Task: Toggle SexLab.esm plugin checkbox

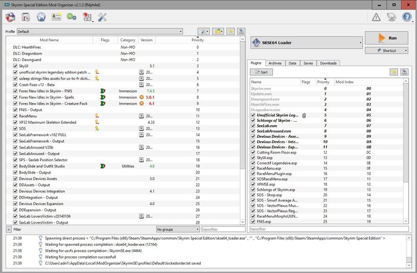Action: pos(253,126)
